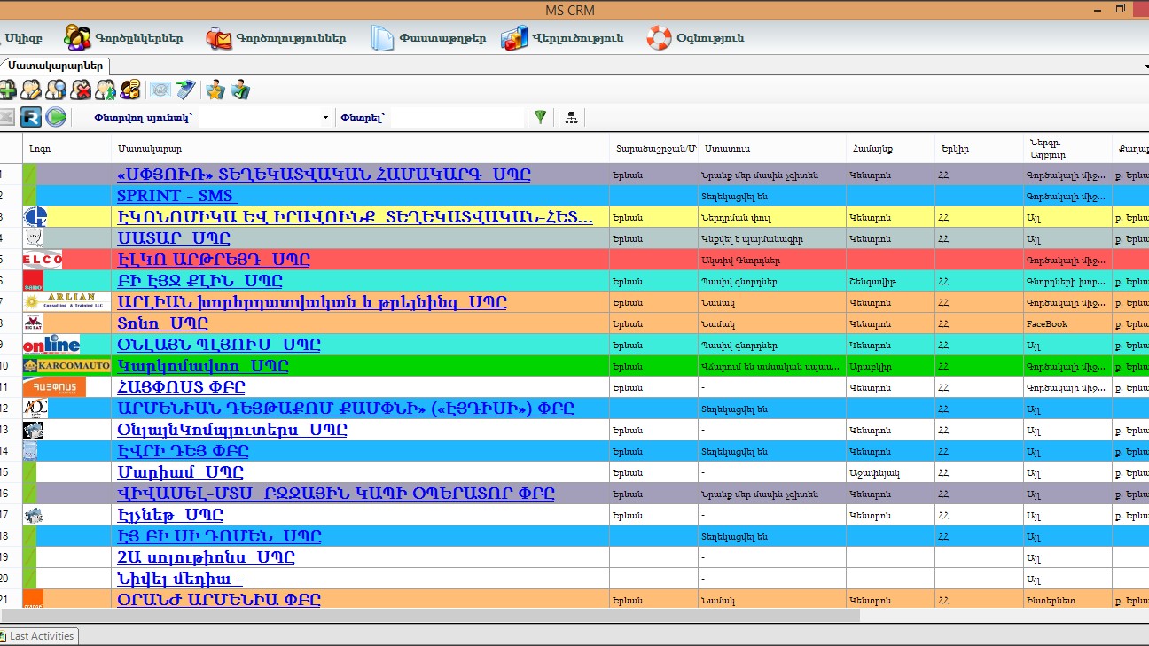This screenshot has height=646, width=1149.
Task: Click the ELCO logo thumbnail
Action: [42, 260]
